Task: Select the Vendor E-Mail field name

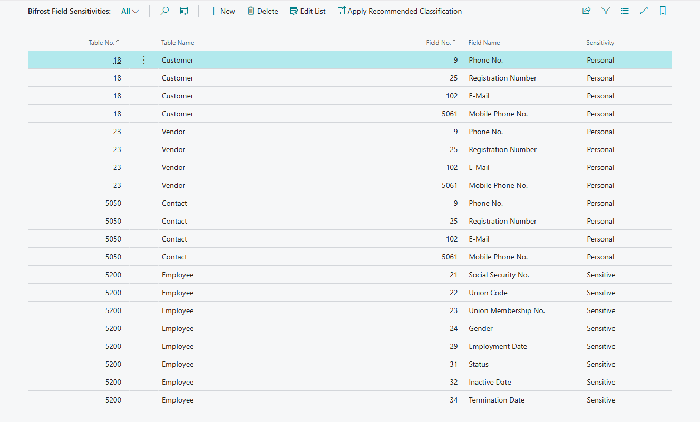Action: point(479,167)
